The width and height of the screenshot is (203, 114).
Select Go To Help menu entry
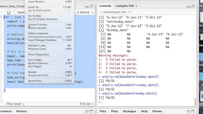[49, 16]
